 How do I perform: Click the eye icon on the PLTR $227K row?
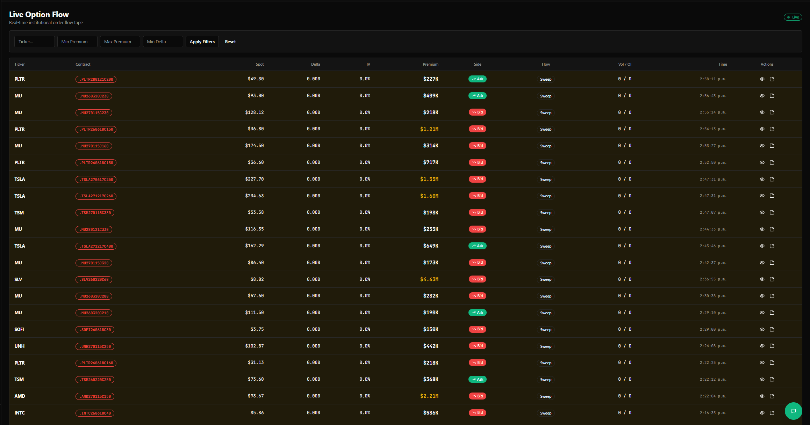point(762,79)
